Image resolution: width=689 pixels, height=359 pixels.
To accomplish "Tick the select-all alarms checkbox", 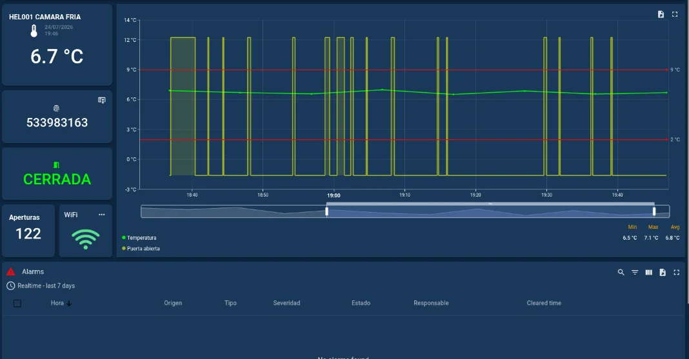I will coord(17,304).
